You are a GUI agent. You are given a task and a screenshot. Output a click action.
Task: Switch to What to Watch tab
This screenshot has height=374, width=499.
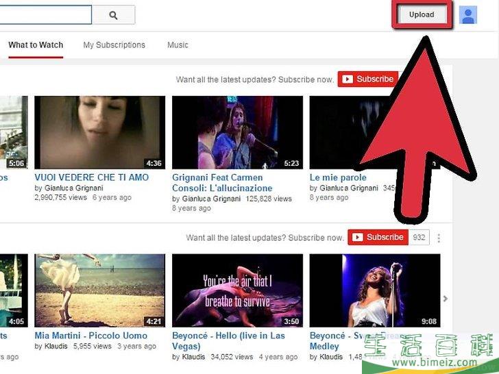point(36,45)
